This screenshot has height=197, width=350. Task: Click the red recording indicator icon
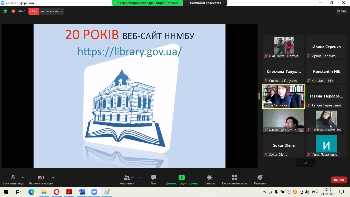tap(13, 11)
